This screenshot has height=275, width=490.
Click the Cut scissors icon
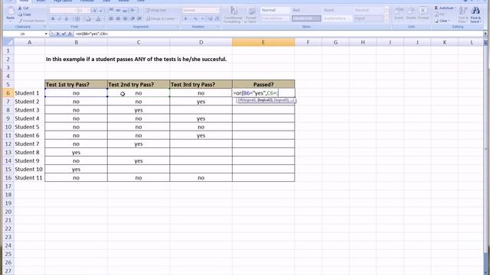(x=21, y=8)
